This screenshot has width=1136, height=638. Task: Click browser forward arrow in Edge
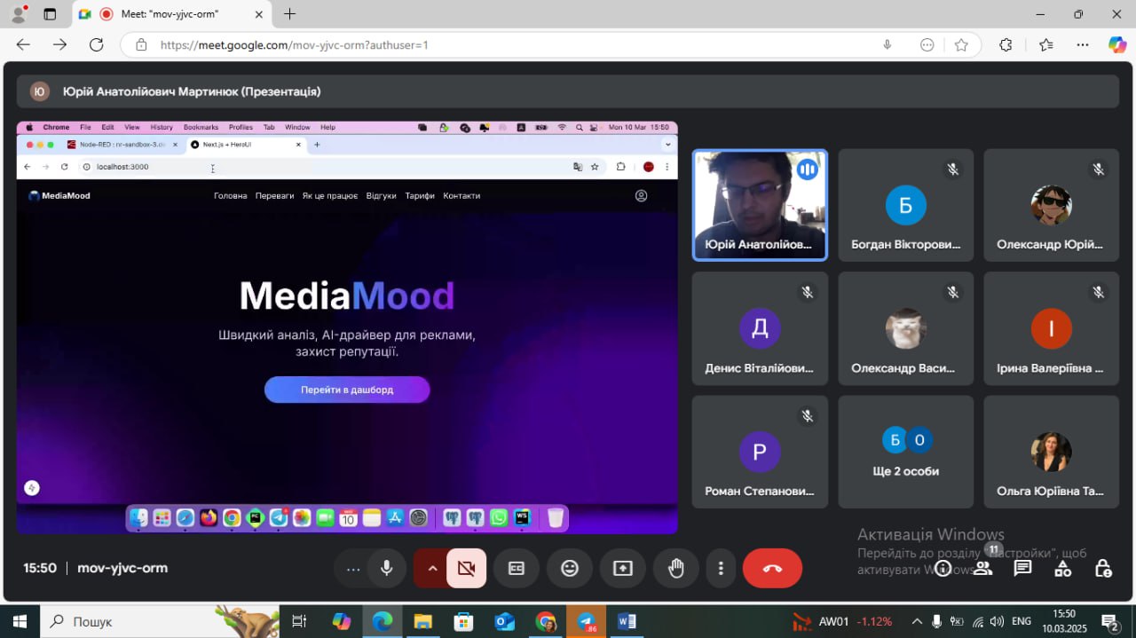click(x=59, y=44)
